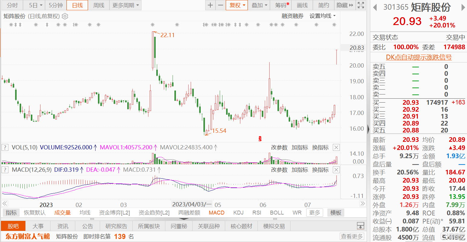467x242 pixels.
Task: Open 公告 announcements tab
Action: 88,226
